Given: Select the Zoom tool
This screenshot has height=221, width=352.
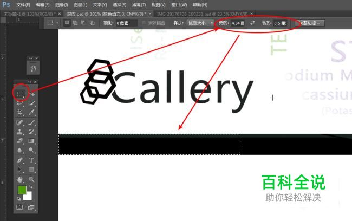Looking at the screenshot, I should 31,179.
